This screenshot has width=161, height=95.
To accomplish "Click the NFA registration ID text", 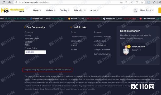I will (48, 70).
